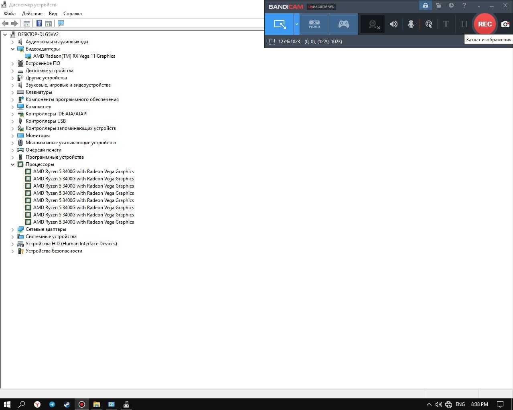Open the 8:38 PM clock calendar
Screen dimensions: 513x410
point(480,404)
